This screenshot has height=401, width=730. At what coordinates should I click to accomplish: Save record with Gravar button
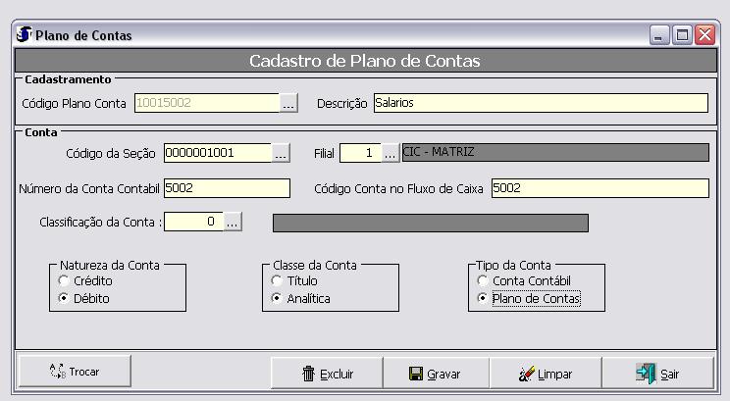point(435,374)
